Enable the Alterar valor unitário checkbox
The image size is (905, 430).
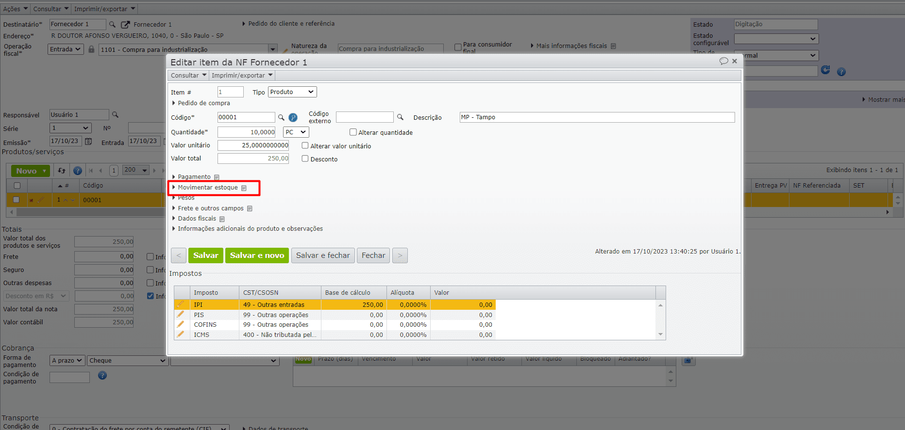tap(305, 145)
